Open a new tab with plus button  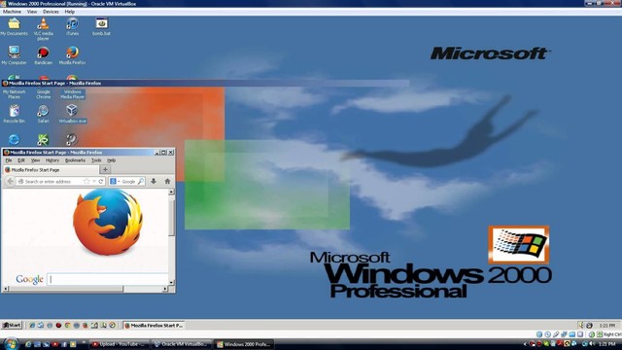pyautogui.click(x=105, y=170)
